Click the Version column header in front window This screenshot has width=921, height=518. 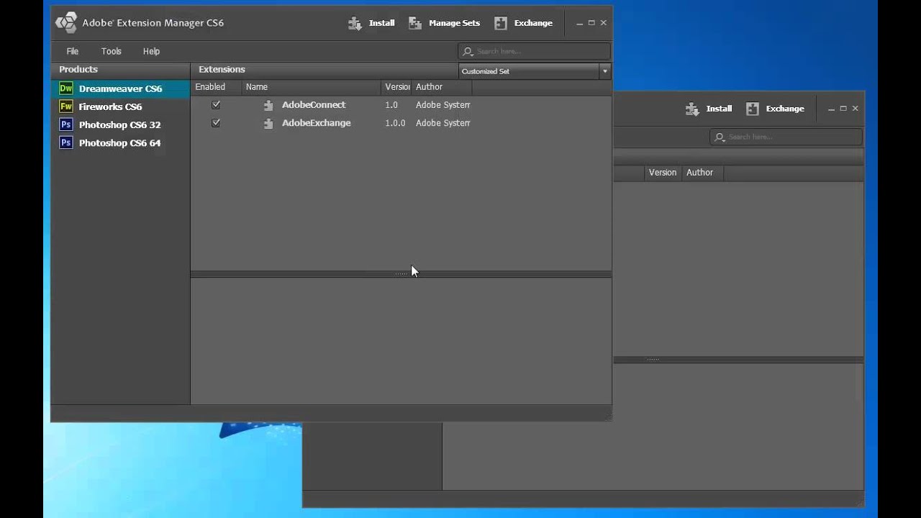click(x=397, y=87)
